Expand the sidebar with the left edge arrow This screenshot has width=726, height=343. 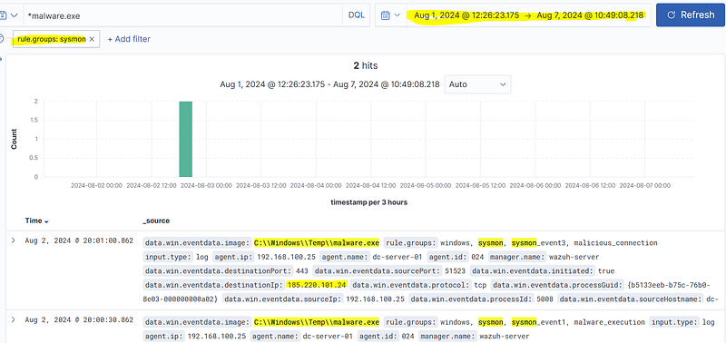coord(2,59)
